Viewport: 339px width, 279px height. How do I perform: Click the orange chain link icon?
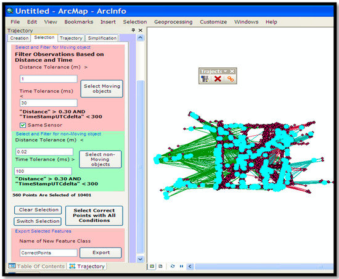(231, 79)
